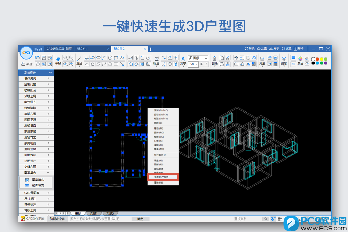Image resolution: width=348 pixels, height=232 pixels.
Task: Expand the 绘制门窗 sidebar category
Action: pos(36,84)
